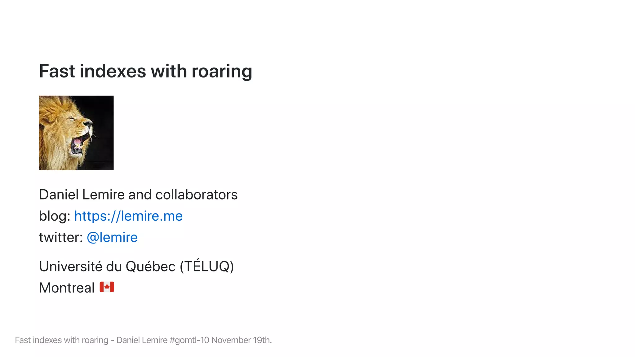Click "November 19th." in the footer
This screenshot has width=635, height=357.
click(242, 340)
